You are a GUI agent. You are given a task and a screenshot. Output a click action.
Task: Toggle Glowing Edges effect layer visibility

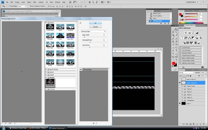[x=81, y=70]
